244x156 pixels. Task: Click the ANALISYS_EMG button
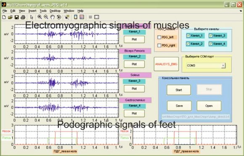click(166, 64)
